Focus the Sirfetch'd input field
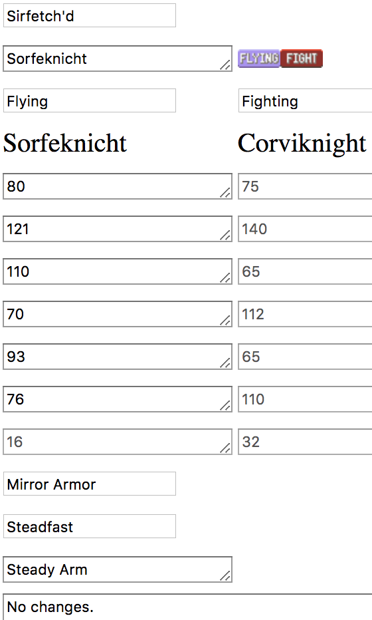Image resolution: width=372 pixels, height=620 pixels. 90,15
